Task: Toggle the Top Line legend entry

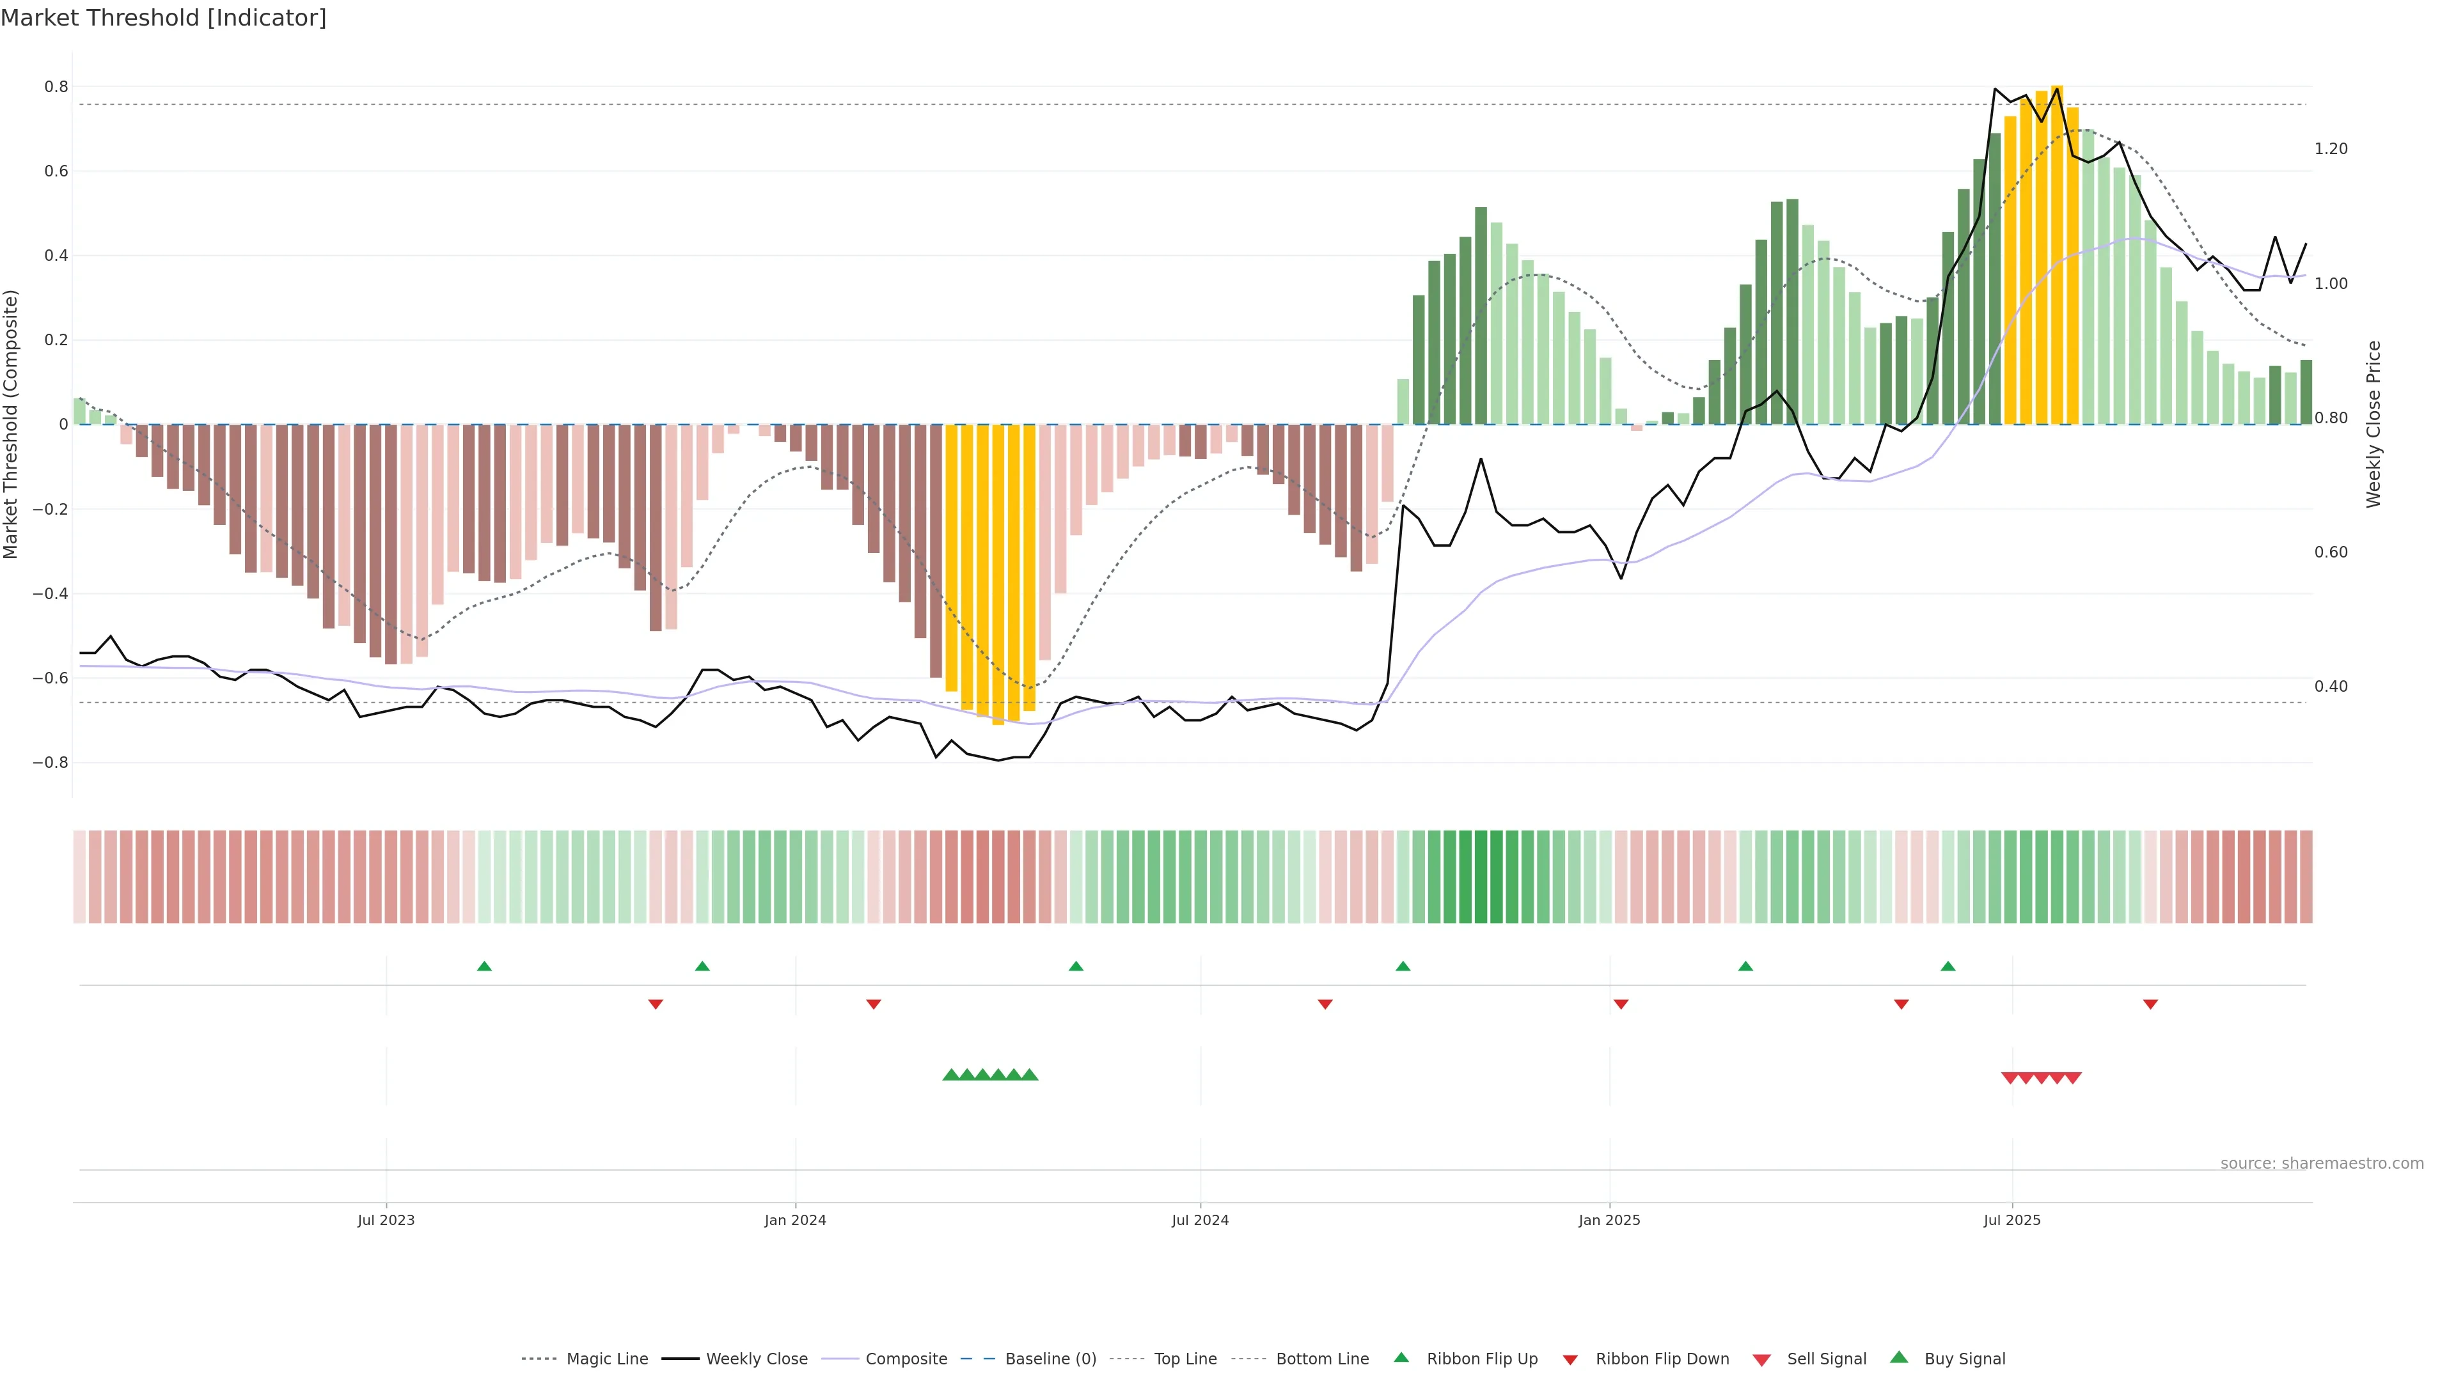Action: (1185, 1358)
